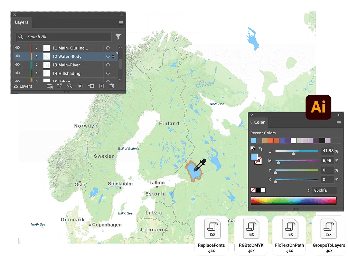
Task: Click target circle of 13 Main-River layer
Action: pos(108,65)
